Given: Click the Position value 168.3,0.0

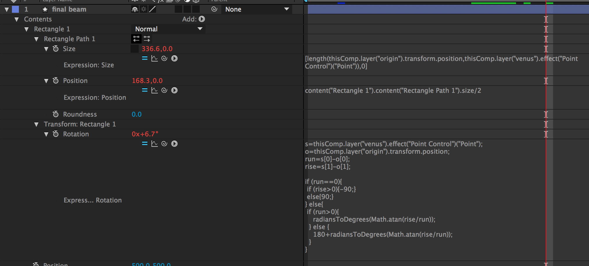Looking at the screenshot, I should (147, 81).
